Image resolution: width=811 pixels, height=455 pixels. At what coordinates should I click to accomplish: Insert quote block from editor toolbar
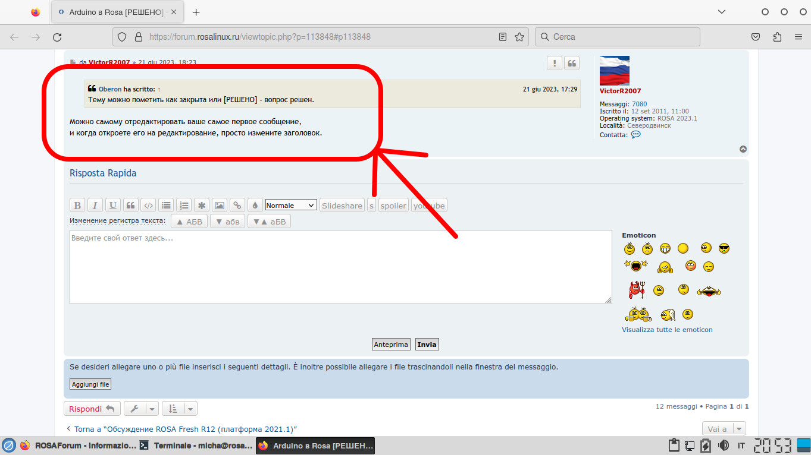point(131,206)
